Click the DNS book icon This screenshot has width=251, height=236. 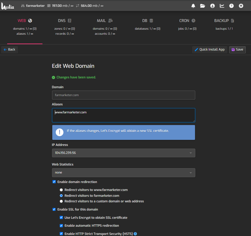click(x=70, y=21)
